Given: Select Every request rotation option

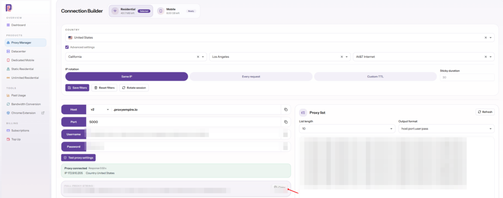Looking at the screenshot, I should click(x=251, y=76).
